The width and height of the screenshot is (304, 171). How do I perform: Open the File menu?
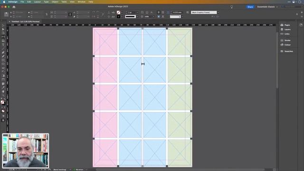point(22,2)
